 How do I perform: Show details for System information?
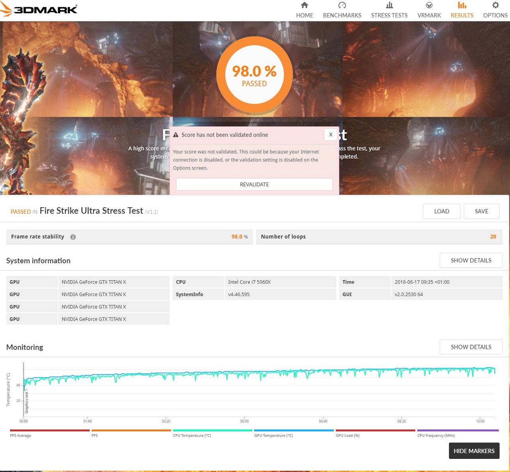click(x=471, y=260)
